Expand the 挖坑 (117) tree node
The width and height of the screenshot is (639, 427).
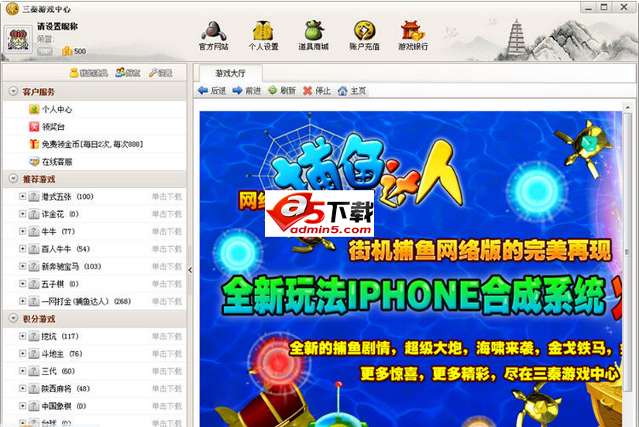click(x=22, y=336)
